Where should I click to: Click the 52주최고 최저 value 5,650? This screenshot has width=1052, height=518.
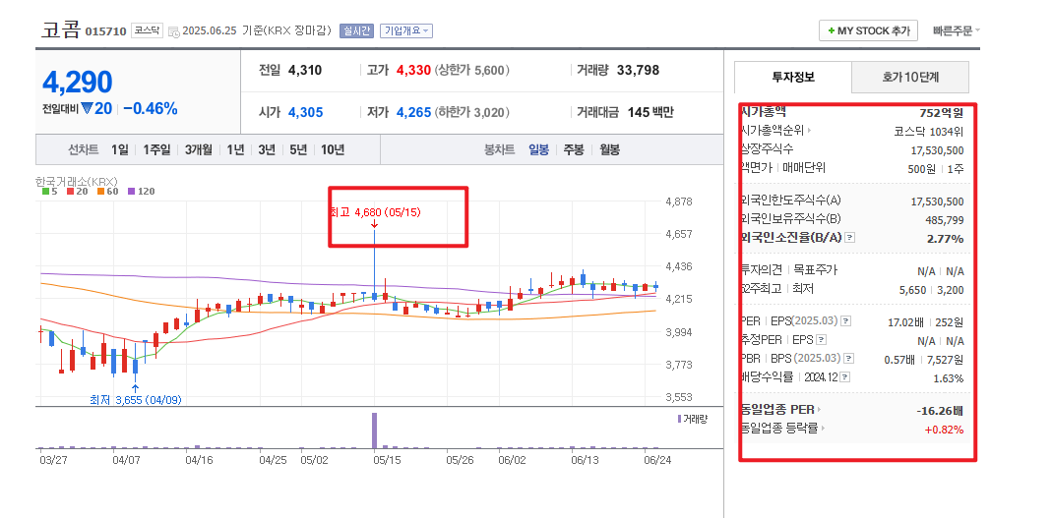912,290
